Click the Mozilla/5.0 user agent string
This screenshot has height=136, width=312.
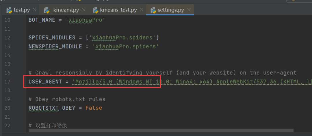click(192, 82)
